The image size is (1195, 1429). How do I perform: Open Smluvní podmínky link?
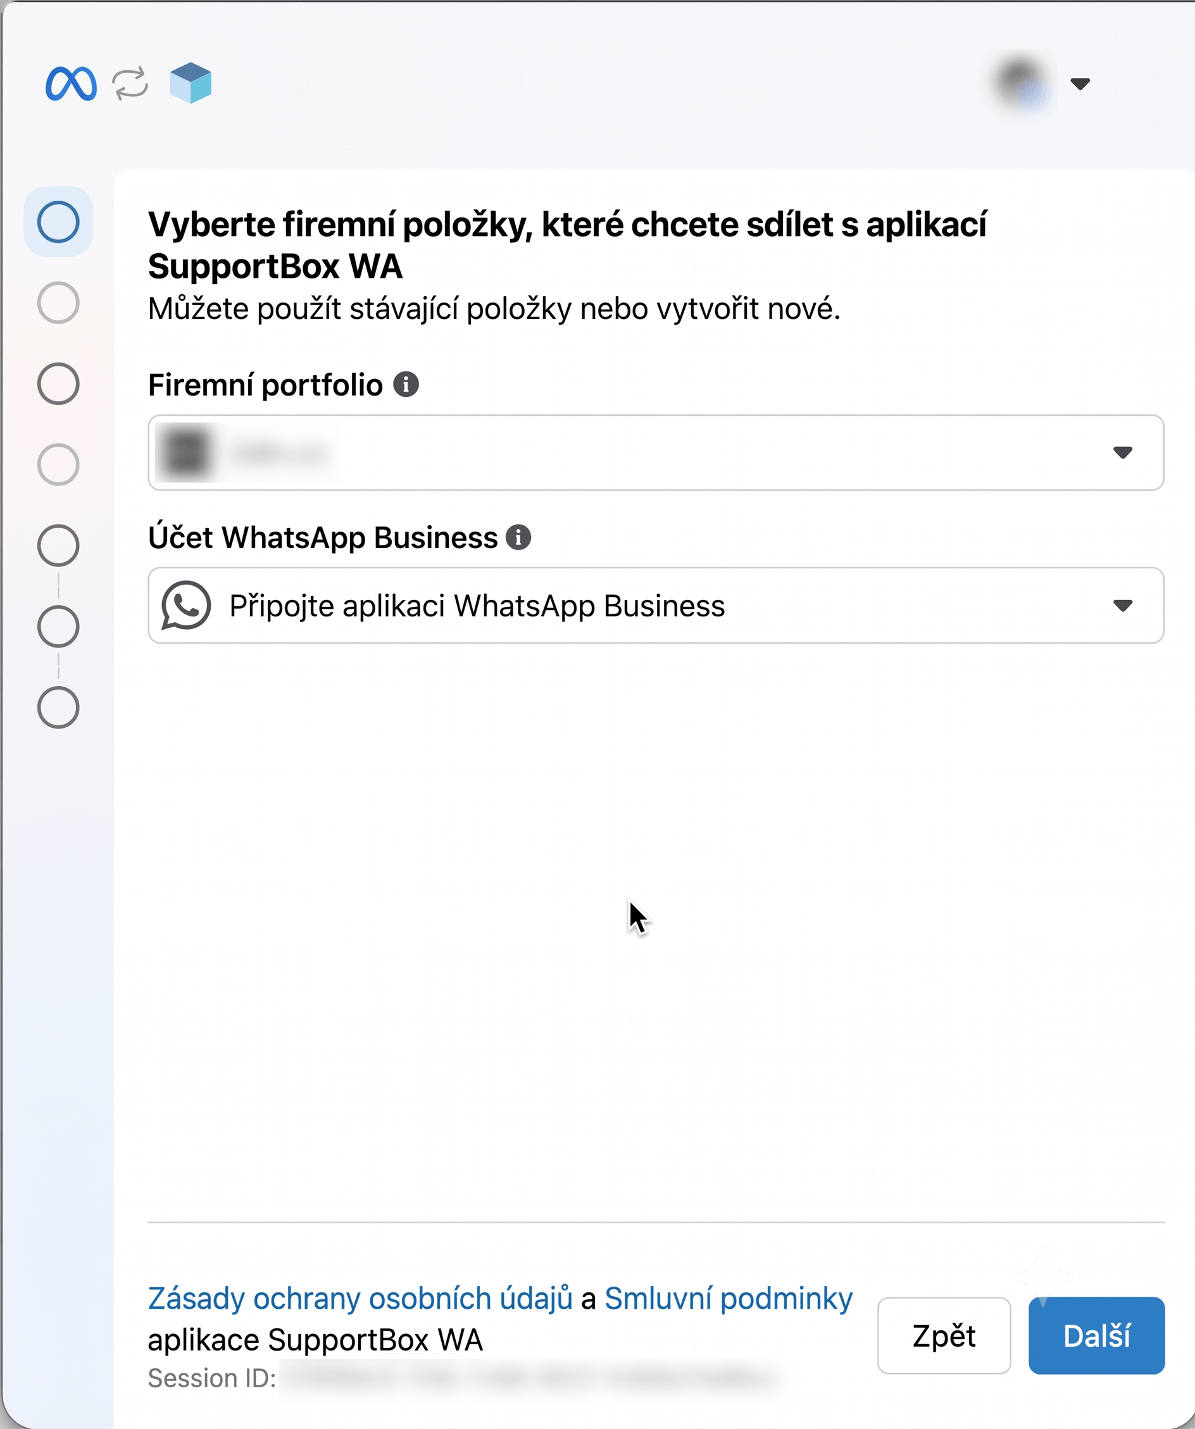coord(729,1299)
